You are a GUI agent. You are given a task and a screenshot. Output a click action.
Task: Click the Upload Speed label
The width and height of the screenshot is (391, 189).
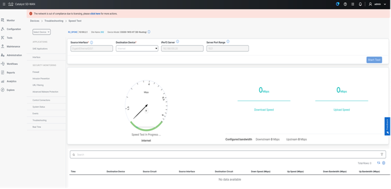[x=341, y=110]
